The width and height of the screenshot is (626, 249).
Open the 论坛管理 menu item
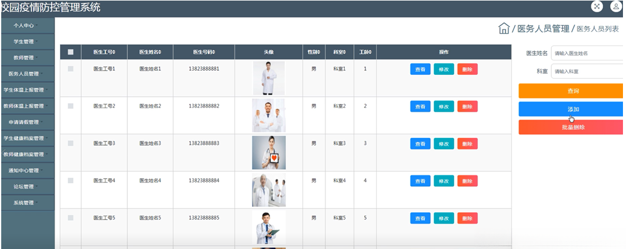tap(27, 187)
